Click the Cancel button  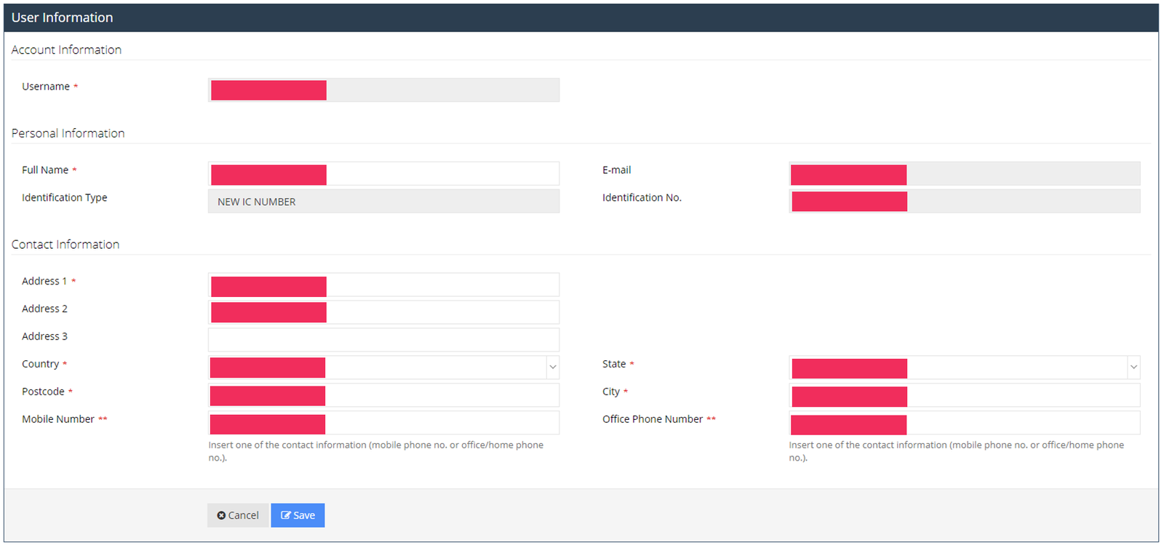coord(238,515)
